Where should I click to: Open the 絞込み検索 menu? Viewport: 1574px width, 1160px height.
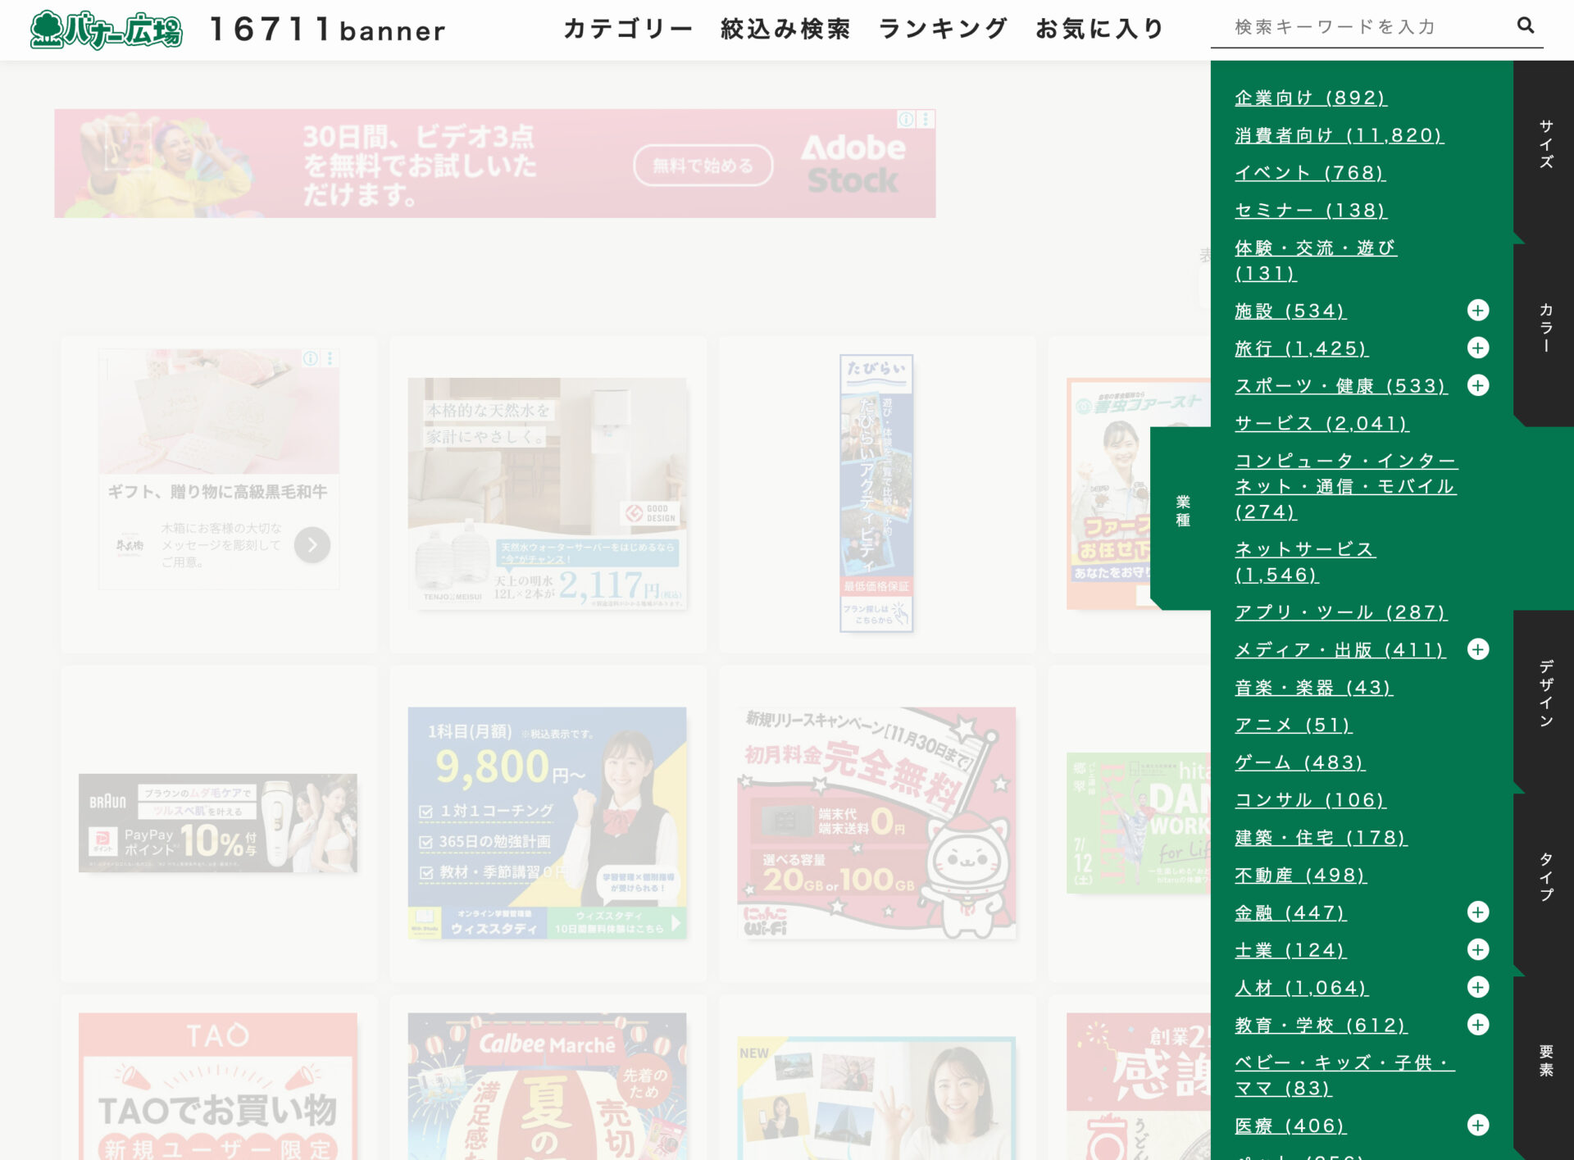[785, 29]
